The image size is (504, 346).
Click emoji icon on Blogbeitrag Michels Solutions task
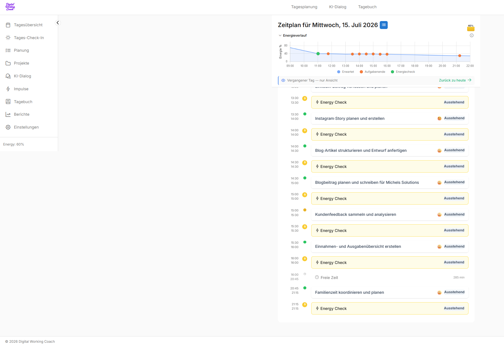pos(439,183)
